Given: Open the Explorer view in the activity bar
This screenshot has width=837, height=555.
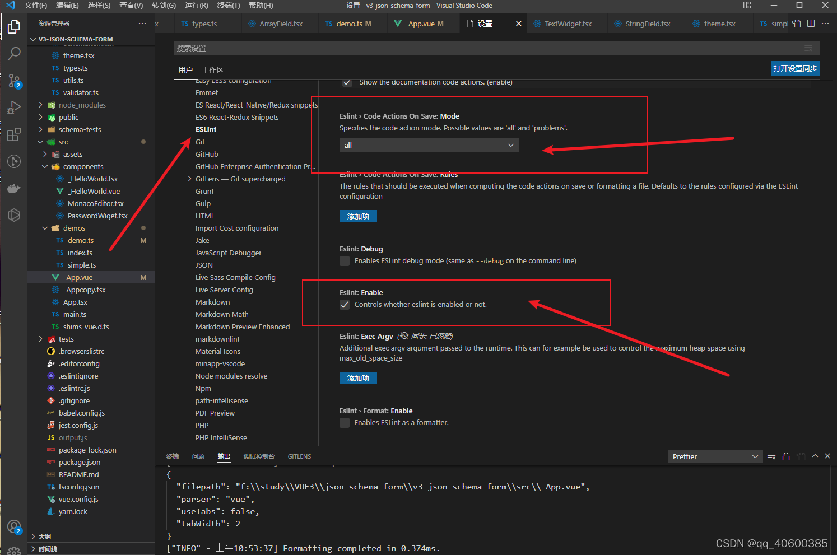Looking at the screenshot, I should point(14,26).
